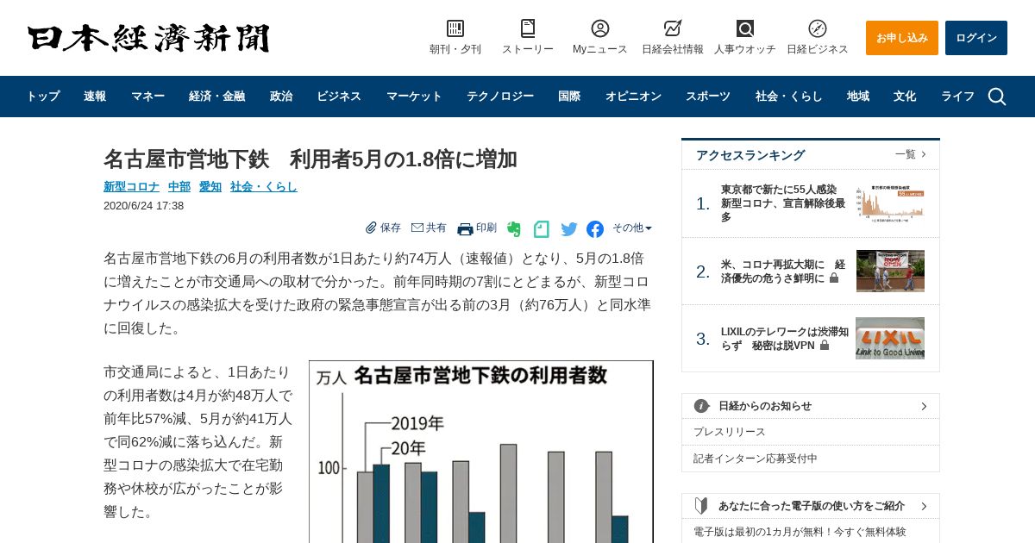
Task: Follow the 中部 topic tag
Action: tap(179, 186)
